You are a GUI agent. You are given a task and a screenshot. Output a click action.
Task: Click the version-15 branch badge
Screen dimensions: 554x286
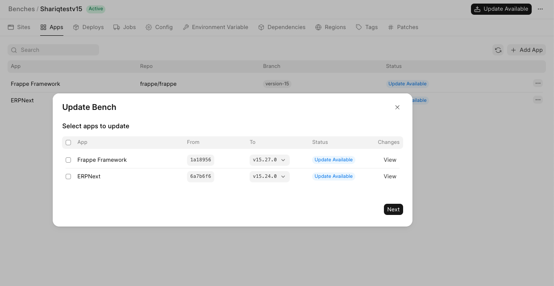(x=277, y=84)
